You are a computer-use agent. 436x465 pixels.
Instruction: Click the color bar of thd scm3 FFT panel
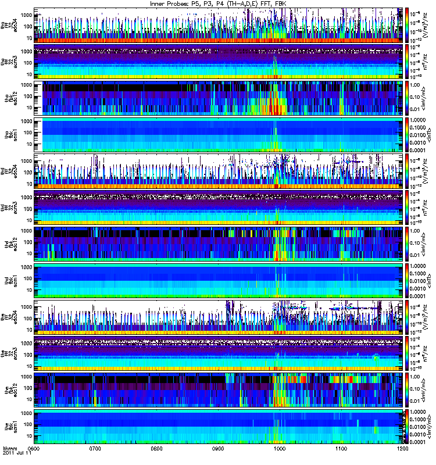(406, 208)
